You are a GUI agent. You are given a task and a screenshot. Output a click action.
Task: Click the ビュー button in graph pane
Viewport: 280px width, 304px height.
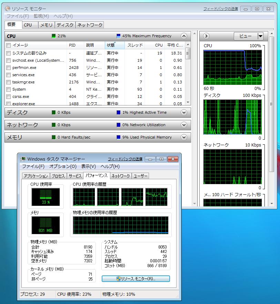tap(246, 36)
